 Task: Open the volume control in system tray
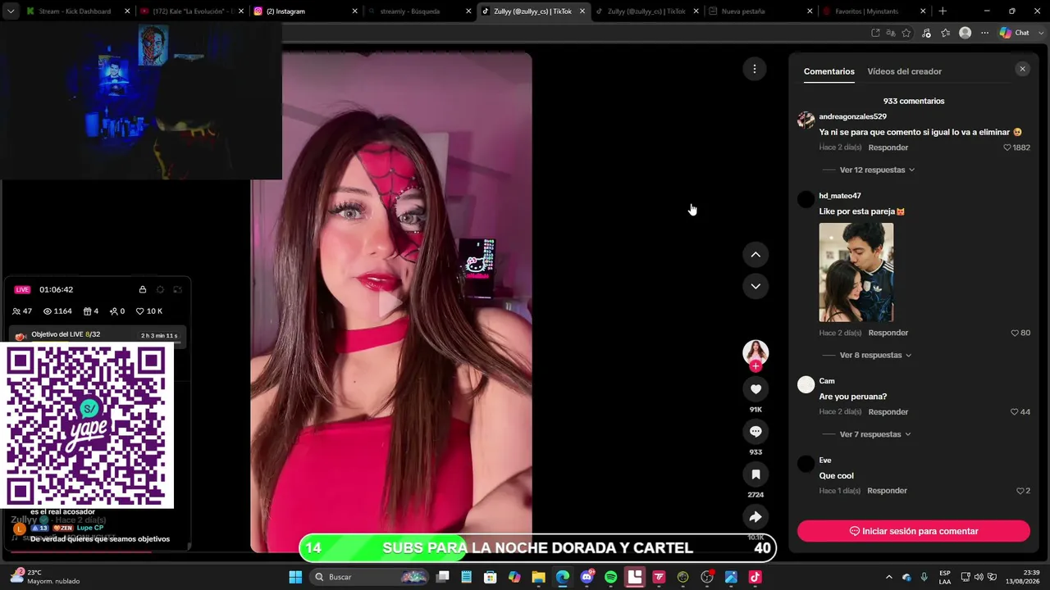click(978, 577)
